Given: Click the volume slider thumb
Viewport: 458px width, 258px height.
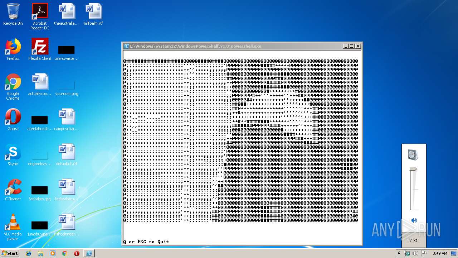Looking at the screenshot, I should click(414, 169).
